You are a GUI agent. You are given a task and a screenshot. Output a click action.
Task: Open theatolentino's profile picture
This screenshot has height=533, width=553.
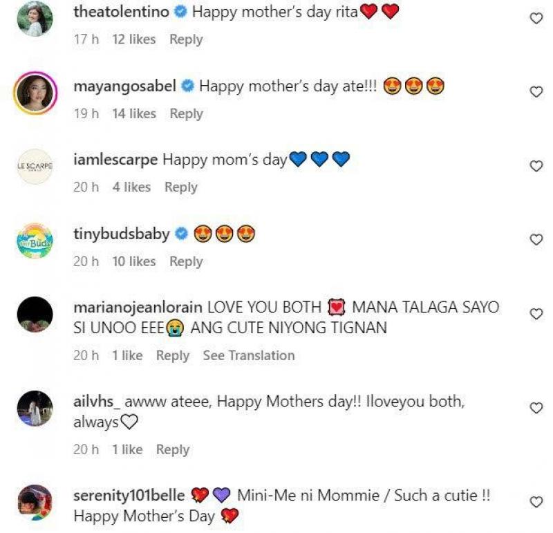coord(35,19)
